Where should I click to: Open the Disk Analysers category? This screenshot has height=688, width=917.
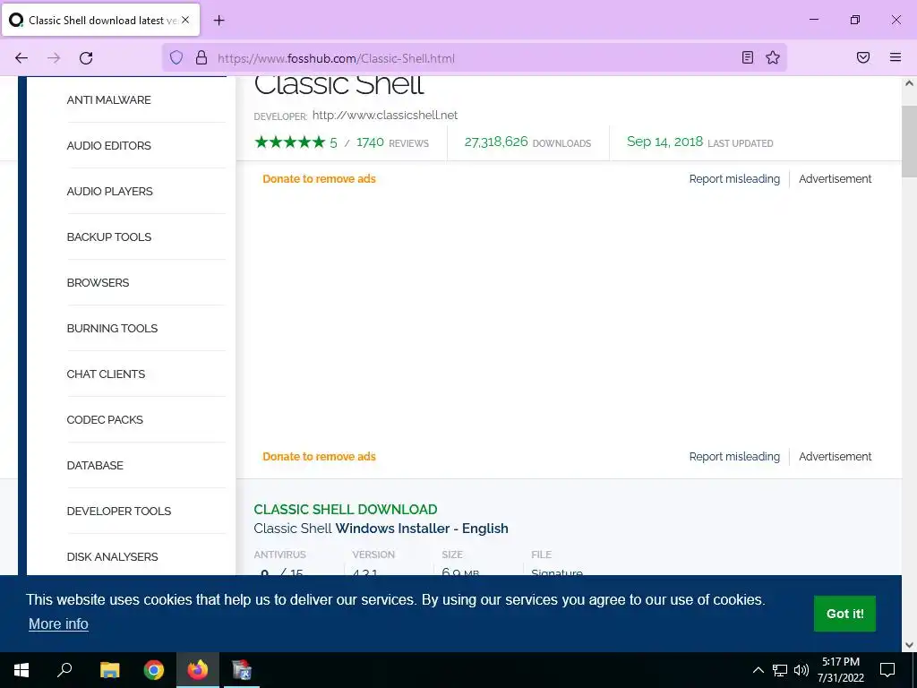[x=112, y=556]
